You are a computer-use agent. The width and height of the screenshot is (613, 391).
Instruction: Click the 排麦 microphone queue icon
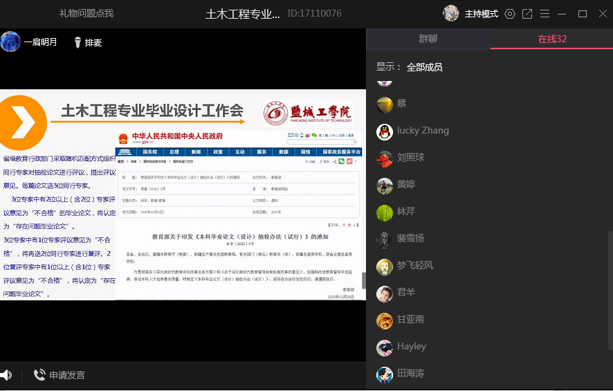(77, 42)
